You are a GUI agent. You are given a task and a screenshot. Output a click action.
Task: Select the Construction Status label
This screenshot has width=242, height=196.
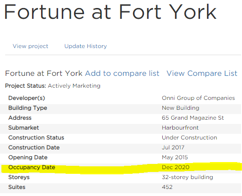[36, 138]
